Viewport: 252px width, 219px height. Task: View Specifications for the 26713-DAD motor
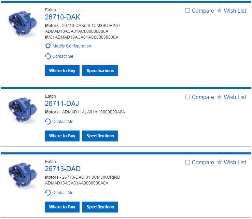click(x=100, y=207)
